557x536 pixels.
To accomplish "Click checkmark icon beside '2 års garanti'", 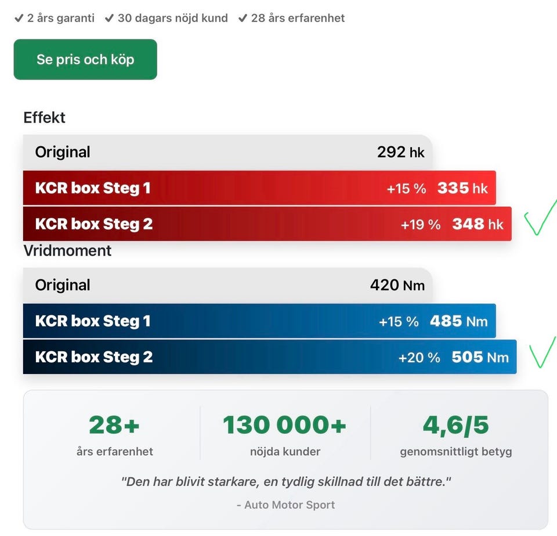I will pos(19,18).
